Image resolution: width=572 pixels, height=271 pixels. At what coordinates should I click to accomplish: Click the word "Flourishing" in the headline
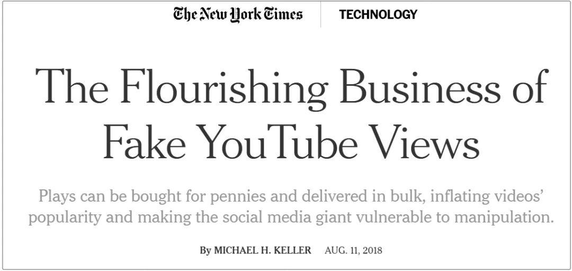coord(224,87)
